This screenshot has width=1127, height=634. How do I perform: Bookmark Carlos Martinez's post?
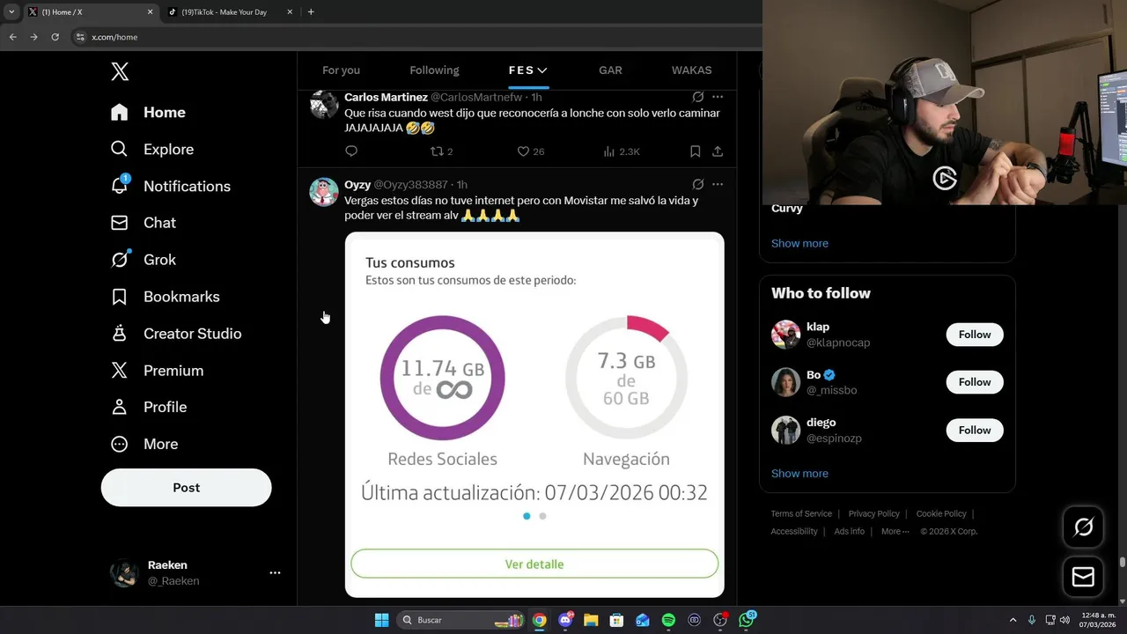(695, 151)
